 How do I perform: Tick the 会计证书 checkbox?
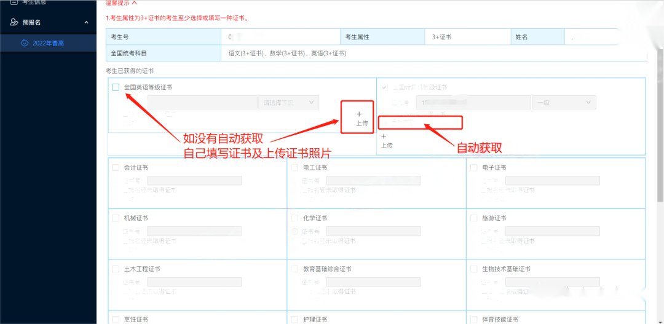[x=116, y=167]
